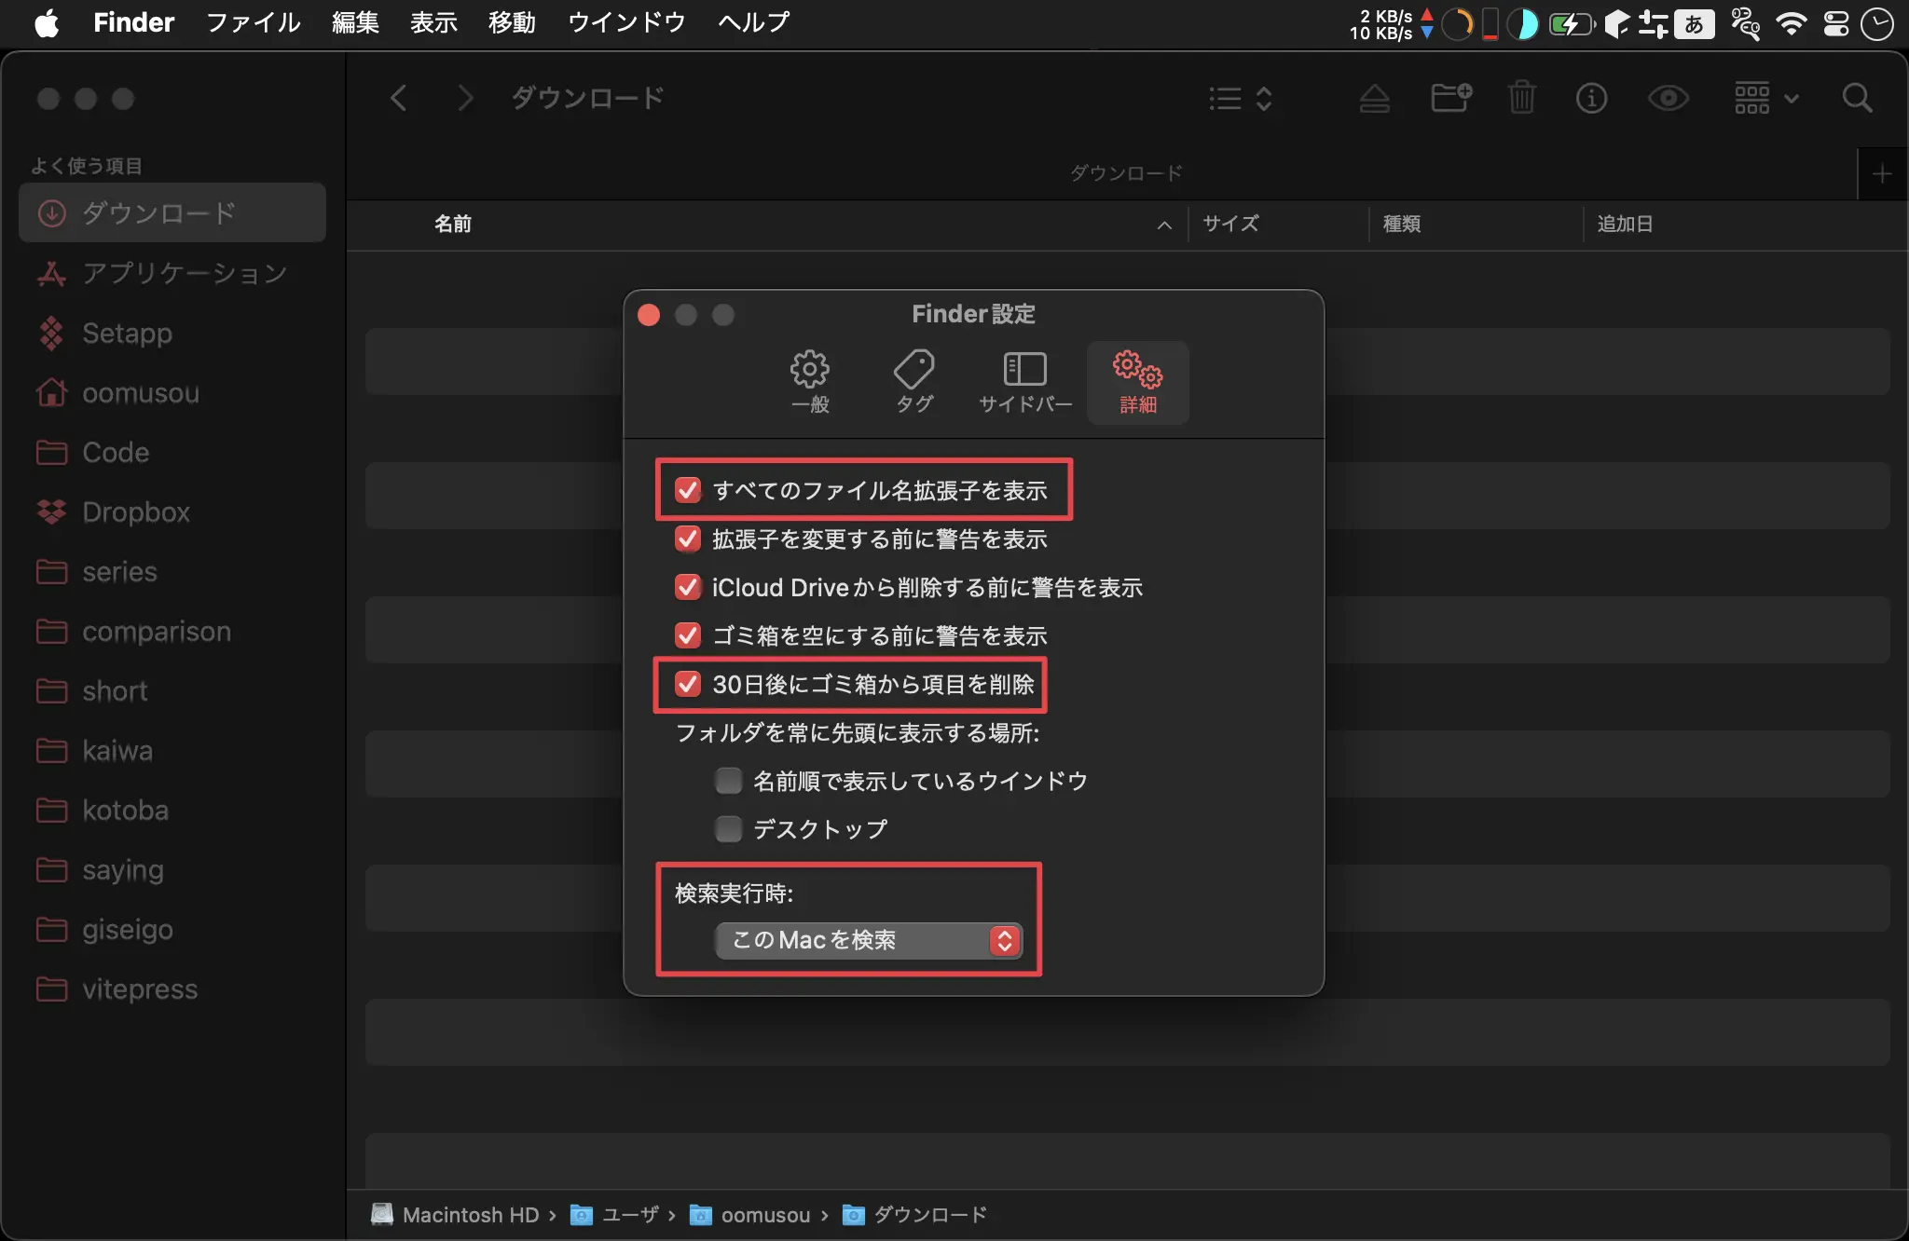The image size is (1909, 1241).
Task: Select oomusou home folder in sidebar
Action: coord(172,392)
